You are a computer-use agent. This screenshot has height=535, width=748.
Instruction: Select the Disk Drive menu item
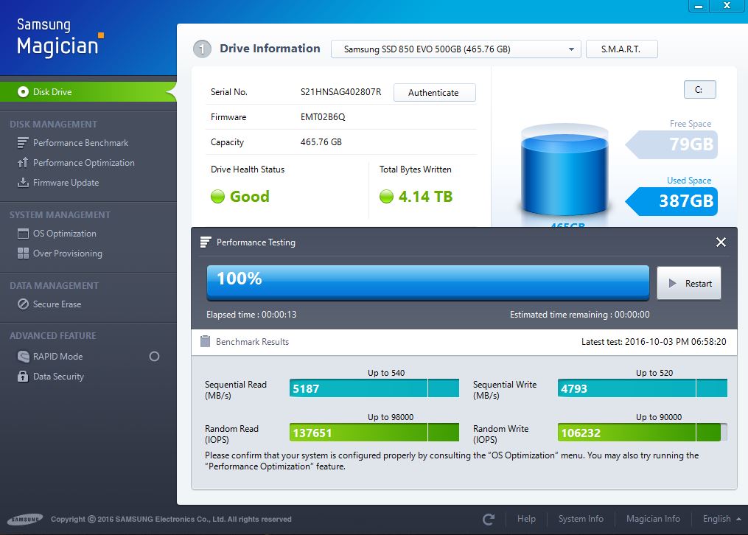pyautogui.click(x=52, y=92)
